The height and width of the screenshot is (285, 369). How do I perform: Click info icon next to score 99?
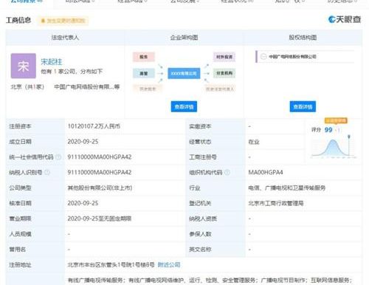click(339, 130)
